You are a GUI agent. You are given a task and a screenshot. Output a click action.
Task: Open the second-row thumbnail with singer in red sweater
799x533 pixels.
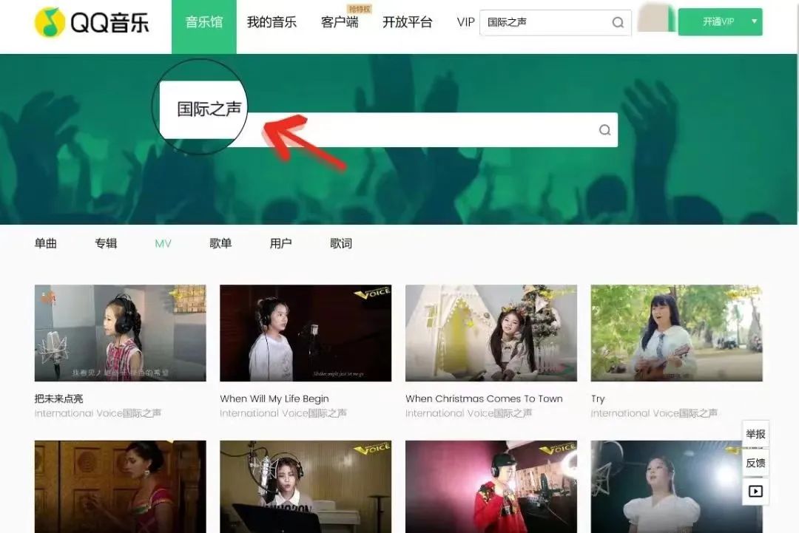coord(491,486)
